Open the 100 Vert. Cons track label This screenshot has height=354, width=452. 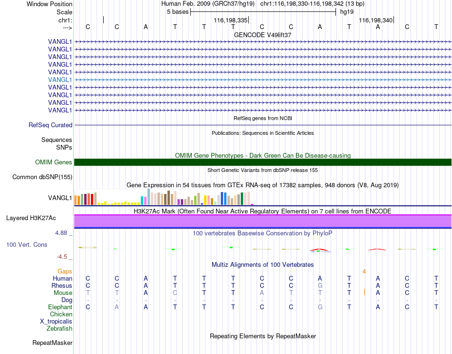[x=27, y=244]
